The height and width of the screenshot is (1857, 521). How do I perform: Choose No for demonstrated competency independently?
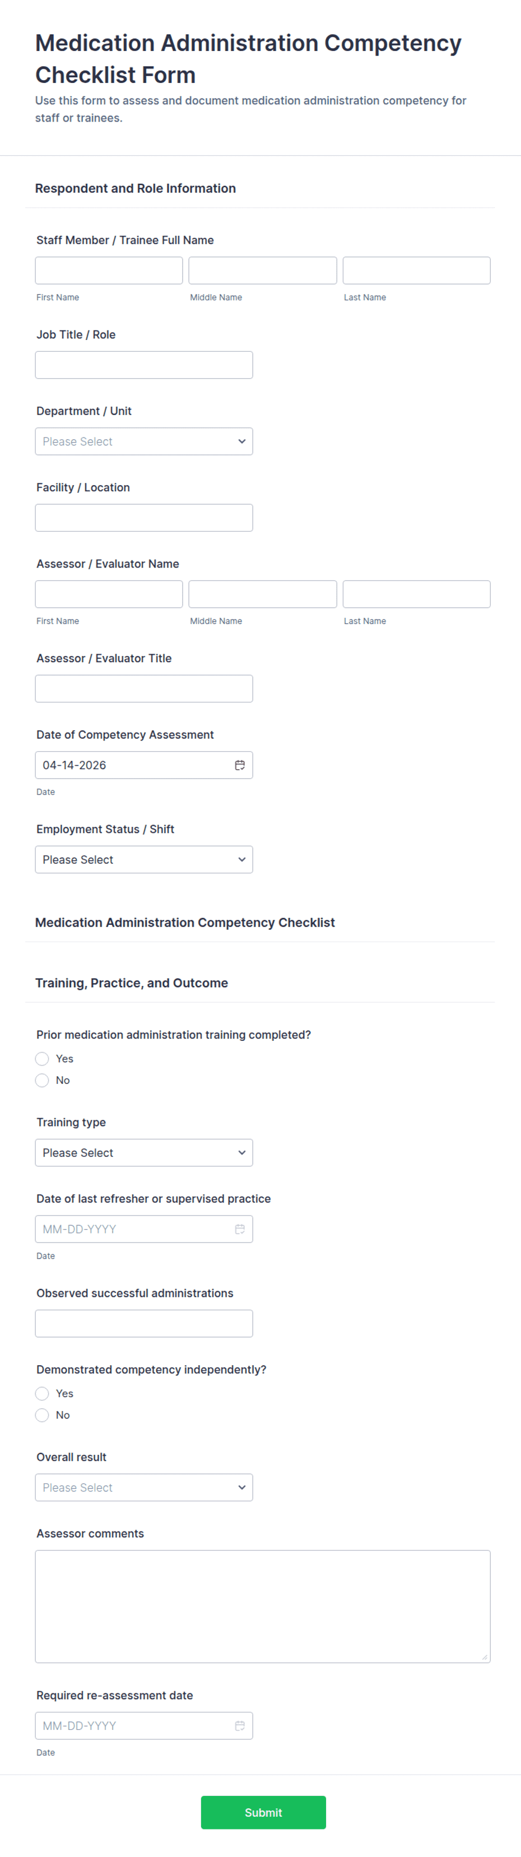coord(43,1415)
